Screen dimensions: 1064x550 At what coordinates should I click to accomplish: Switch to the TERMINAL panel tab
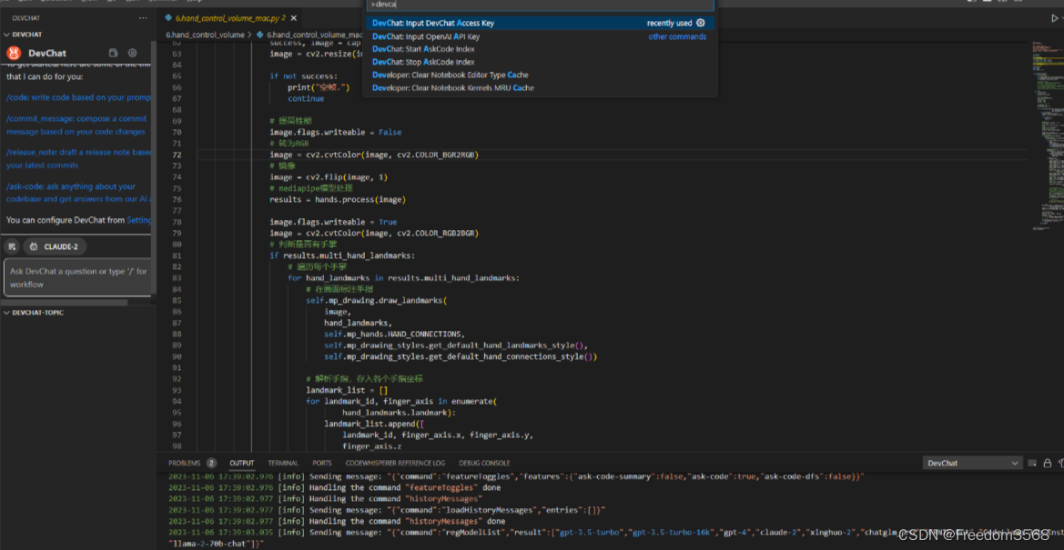tap(282, 463)
